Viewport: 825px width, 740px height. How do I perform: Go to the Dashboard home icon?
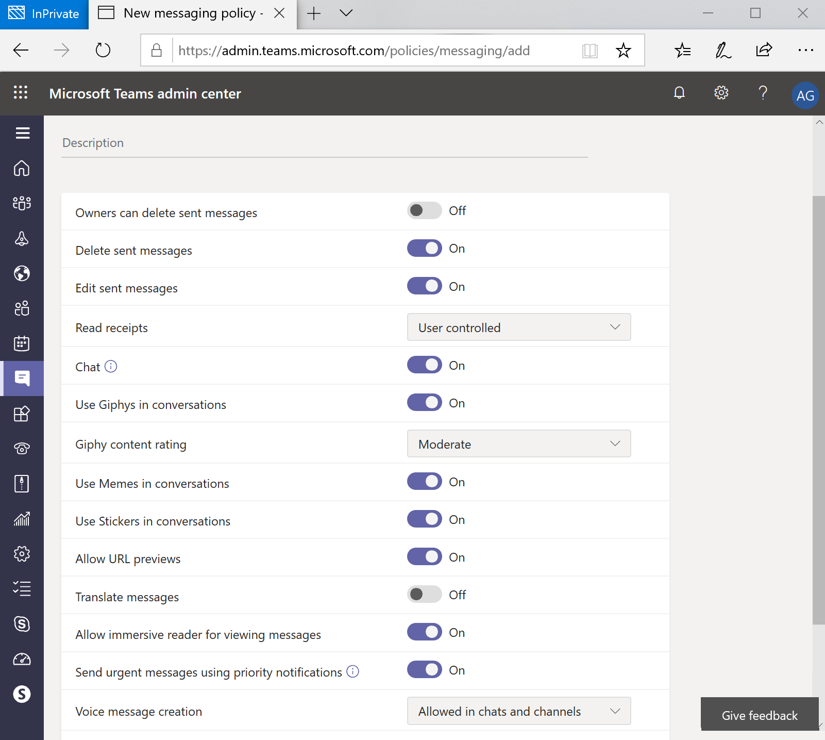[x=22, y=168]
